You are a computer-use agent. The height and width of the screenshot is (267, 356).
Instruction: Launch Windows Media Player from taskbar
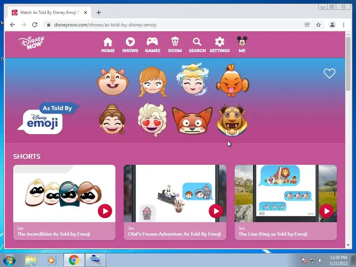(52, 260)
